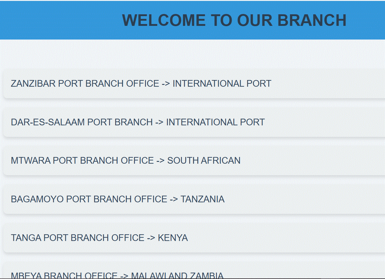Click the MALAWI AND ZAMBIA destination text
The height and width of the screenshot is (279, 385).
point(177,276)
